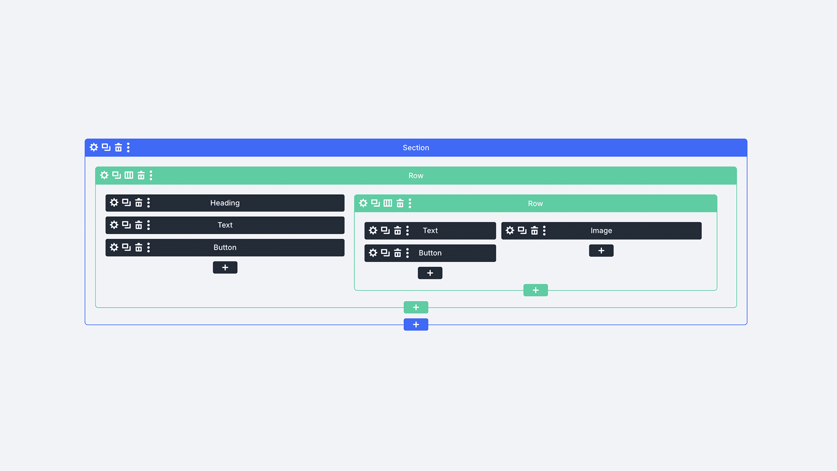
Task: Open the Heading module's three-dot menu
Action: pos(148,203)
